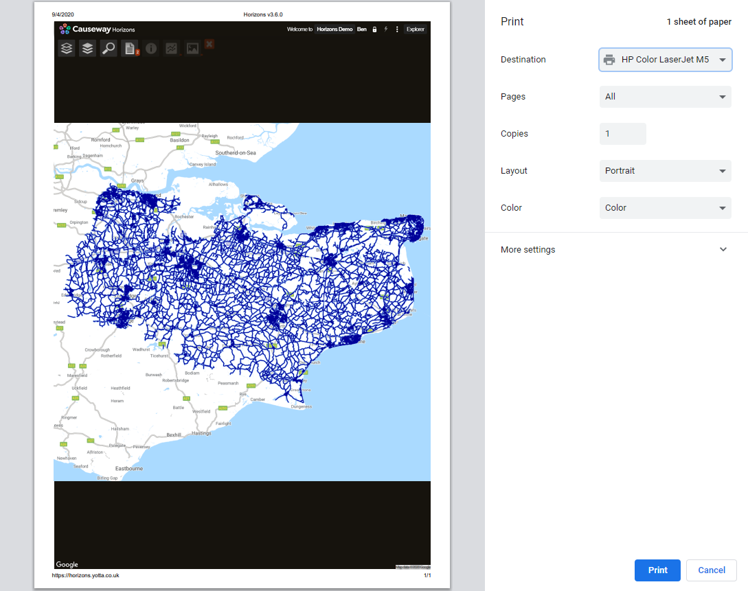Select the magnifying glass search tool
This screenshot has height=591, width=748.
point(108,49)
